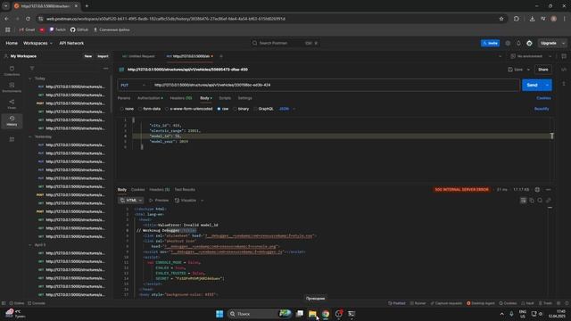The height and width of the screenshot is (321, 571).
Task: Select the 'x-www-form-urlencoded' body type
Action: pos(188,109)
